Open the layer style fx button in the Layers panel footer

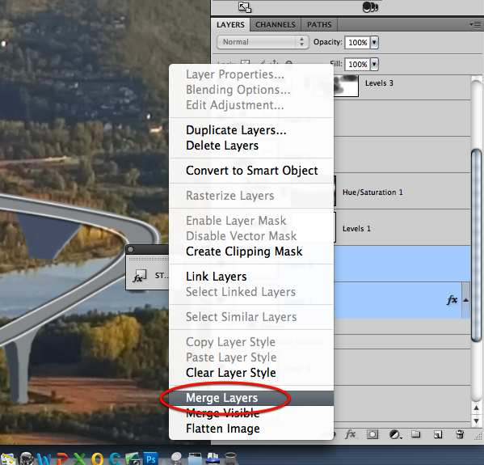click(351, 434)
